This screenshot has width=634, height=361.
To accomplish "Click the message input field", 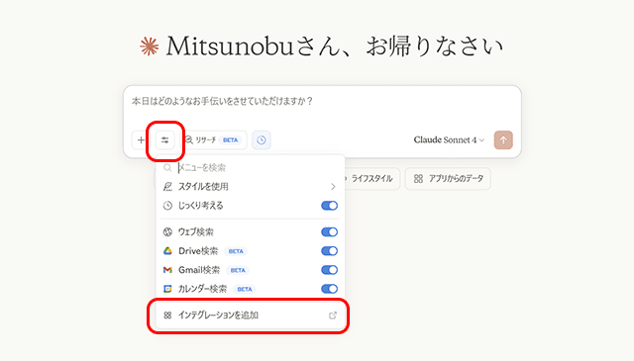I will (x=322, y=101).
